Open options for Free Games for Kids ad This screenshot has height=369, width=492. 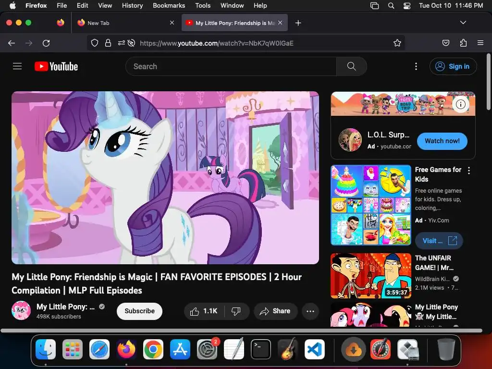[469, 171]
